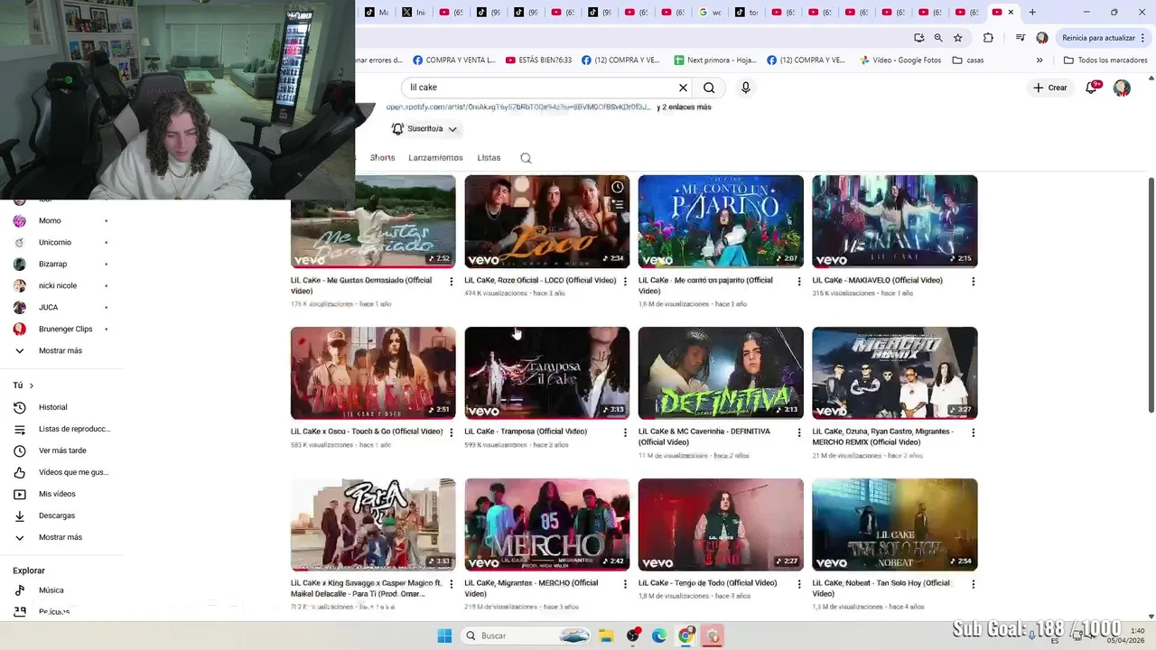Open the Shorts channel tab

pos(382,157)
